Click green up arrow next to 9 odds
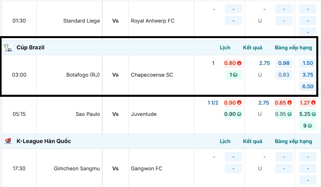 [x=310, y=126]
